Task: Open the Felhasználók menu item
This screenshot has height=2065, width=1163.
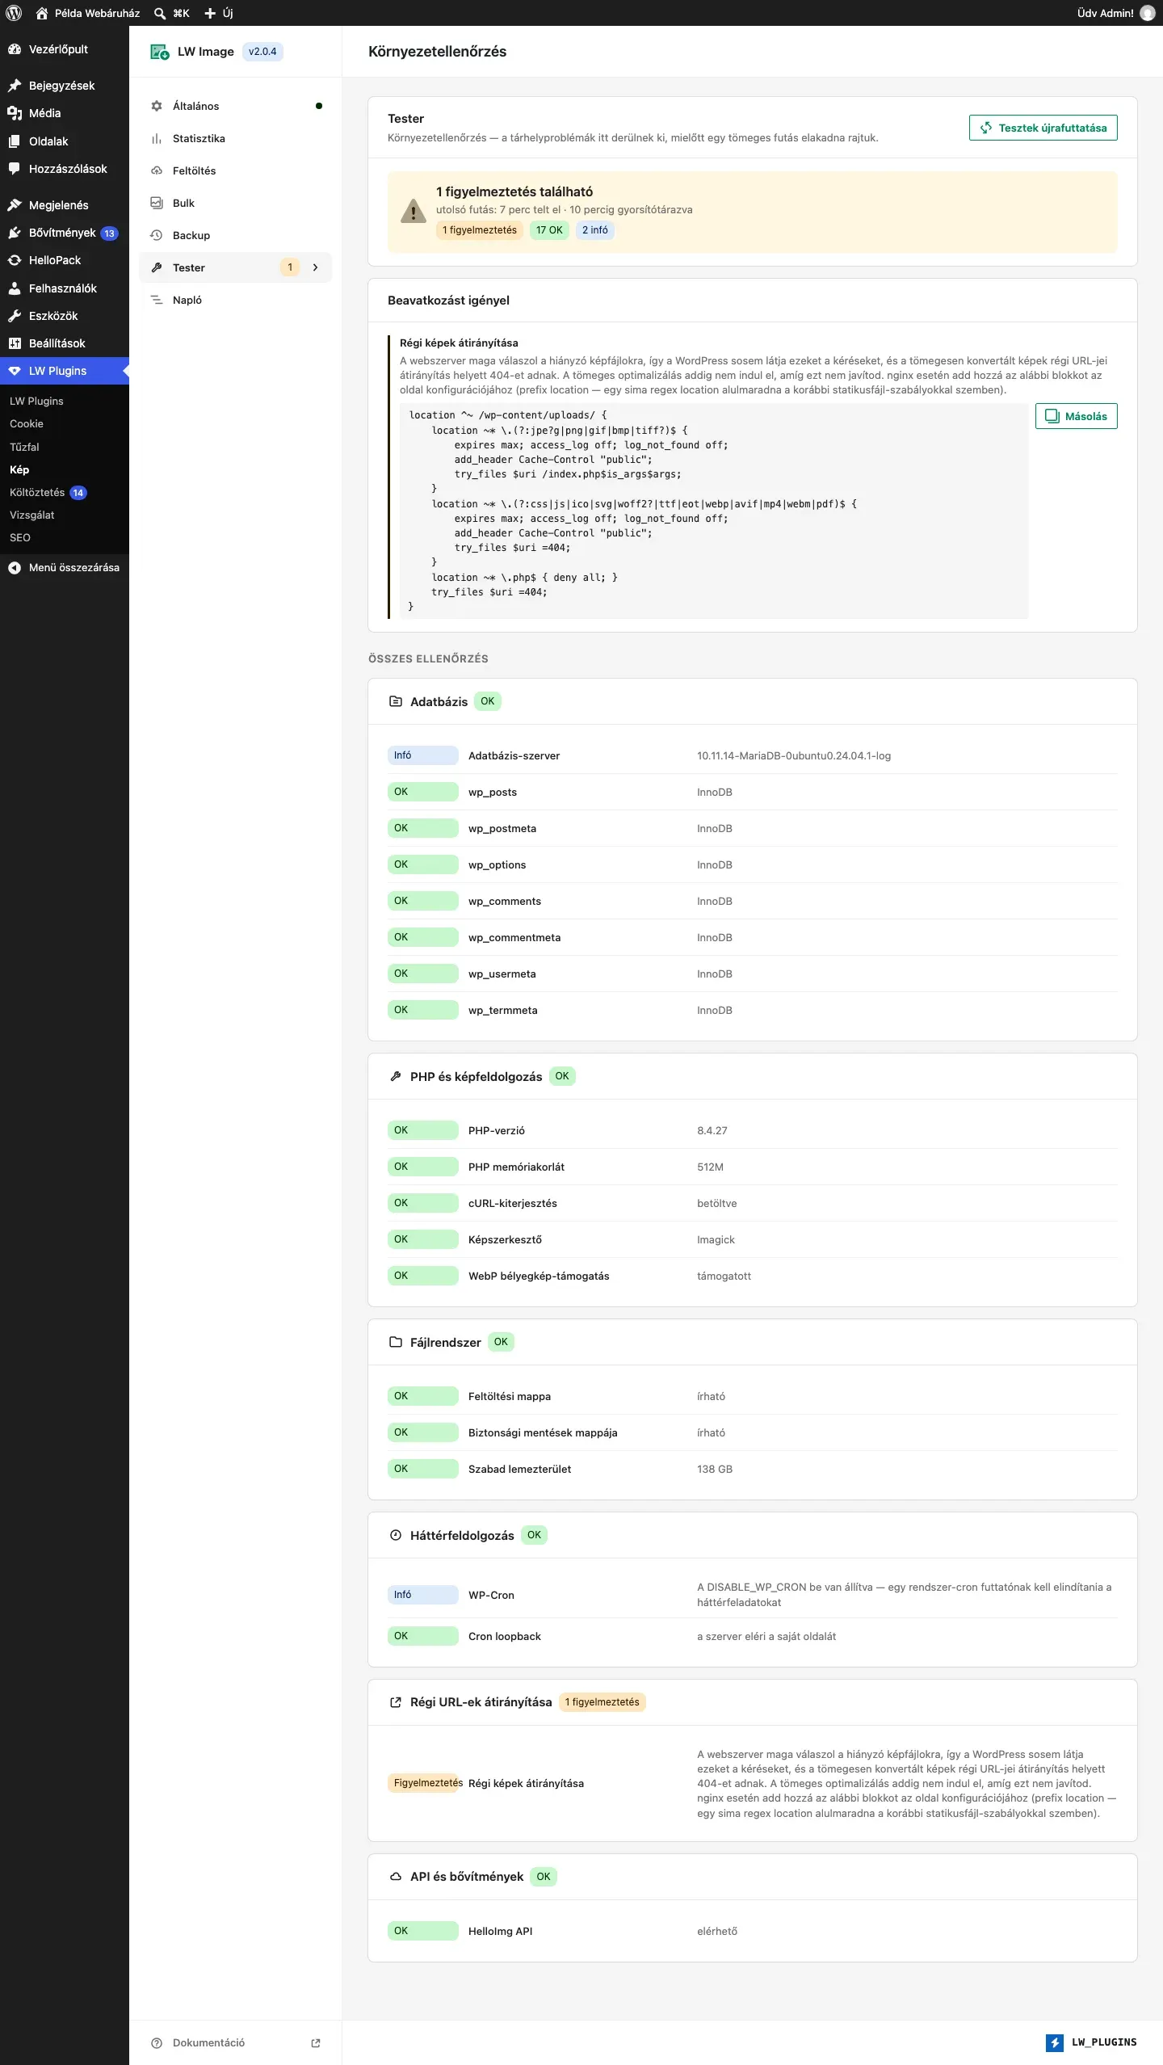Action: tap(65, 288)
